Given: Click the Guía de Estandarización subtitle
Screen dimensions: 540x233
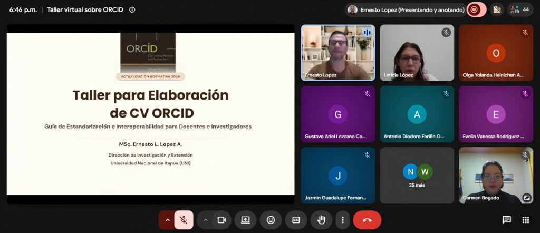Looking at the screenshot, I should point(148,127).
